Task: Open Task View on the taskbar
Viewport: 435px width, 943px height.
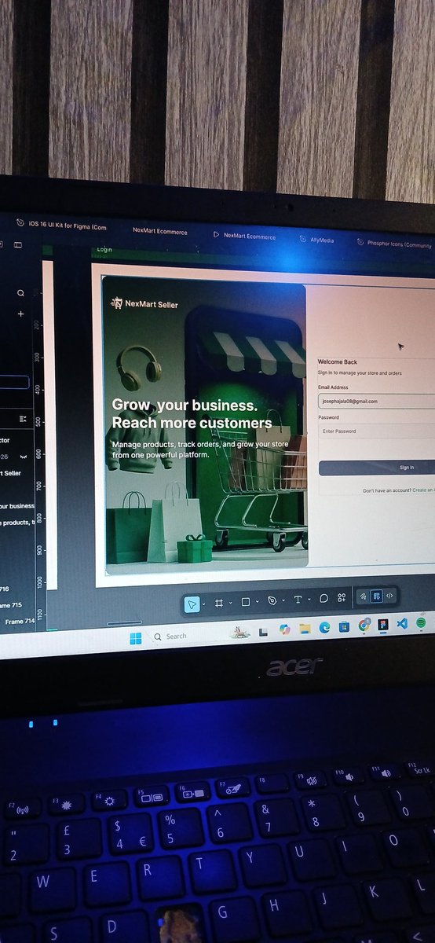Action: point(263,631)
